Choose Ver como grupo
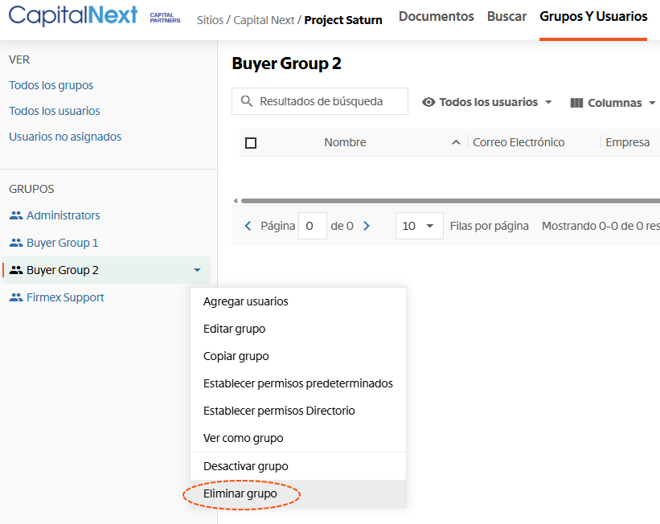Viewport: 660px width, 524px height. coord(298,438)
